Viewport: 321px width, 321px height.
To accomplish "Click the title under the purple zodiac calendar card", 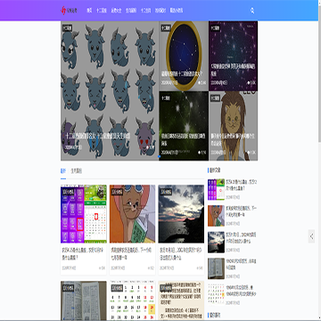I will point(83,254).
